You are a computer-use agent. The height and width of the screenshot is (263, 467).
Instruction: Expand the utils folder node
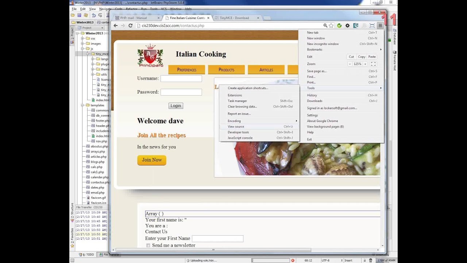[93, 74]
